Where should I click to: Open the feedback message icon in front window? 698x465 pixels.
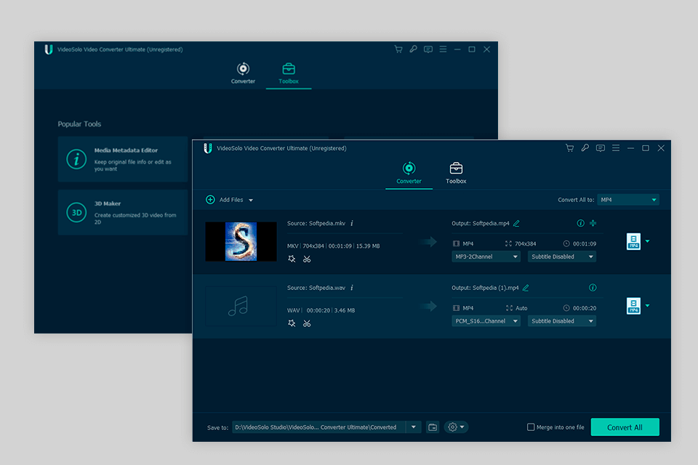point(600,148)
